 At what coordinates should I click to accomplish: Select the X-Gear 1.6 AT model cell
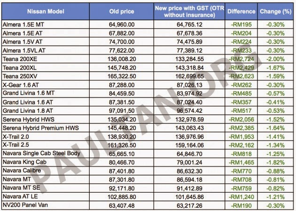coord(21,87)
